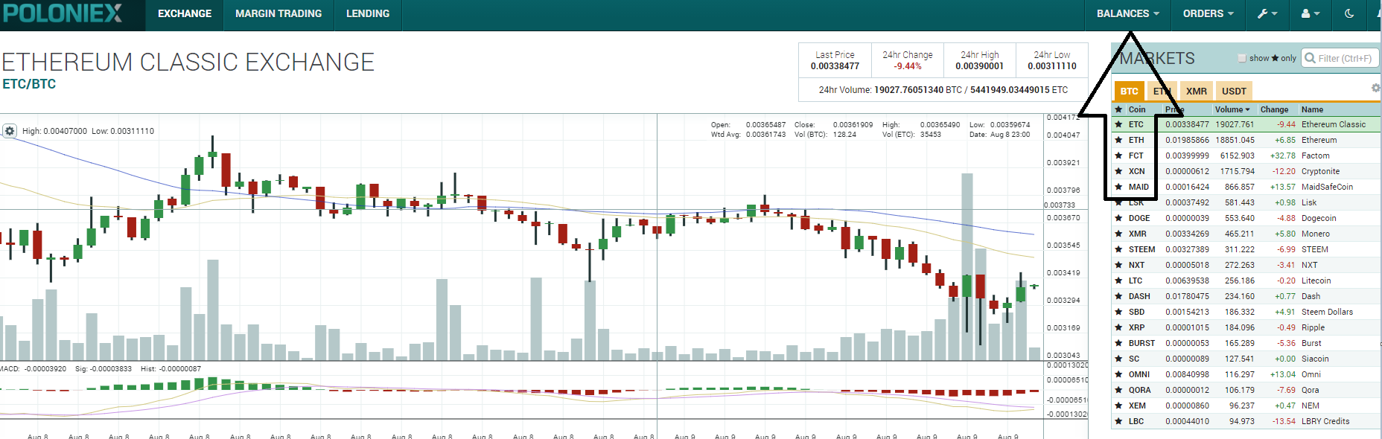
Task: Expand the BALANCES dropdown menu
Action: pyautogui.click(x=1127, y=13)
